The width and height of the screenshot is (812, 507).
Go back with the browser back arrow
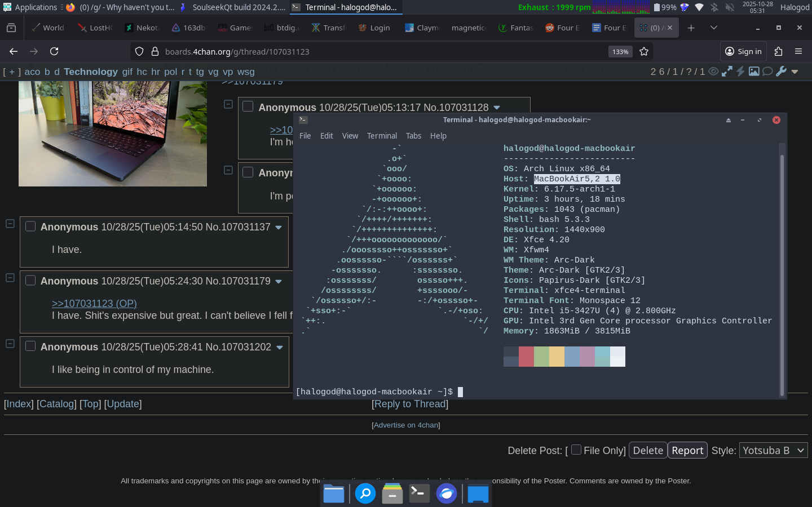[x=14, y=51]
